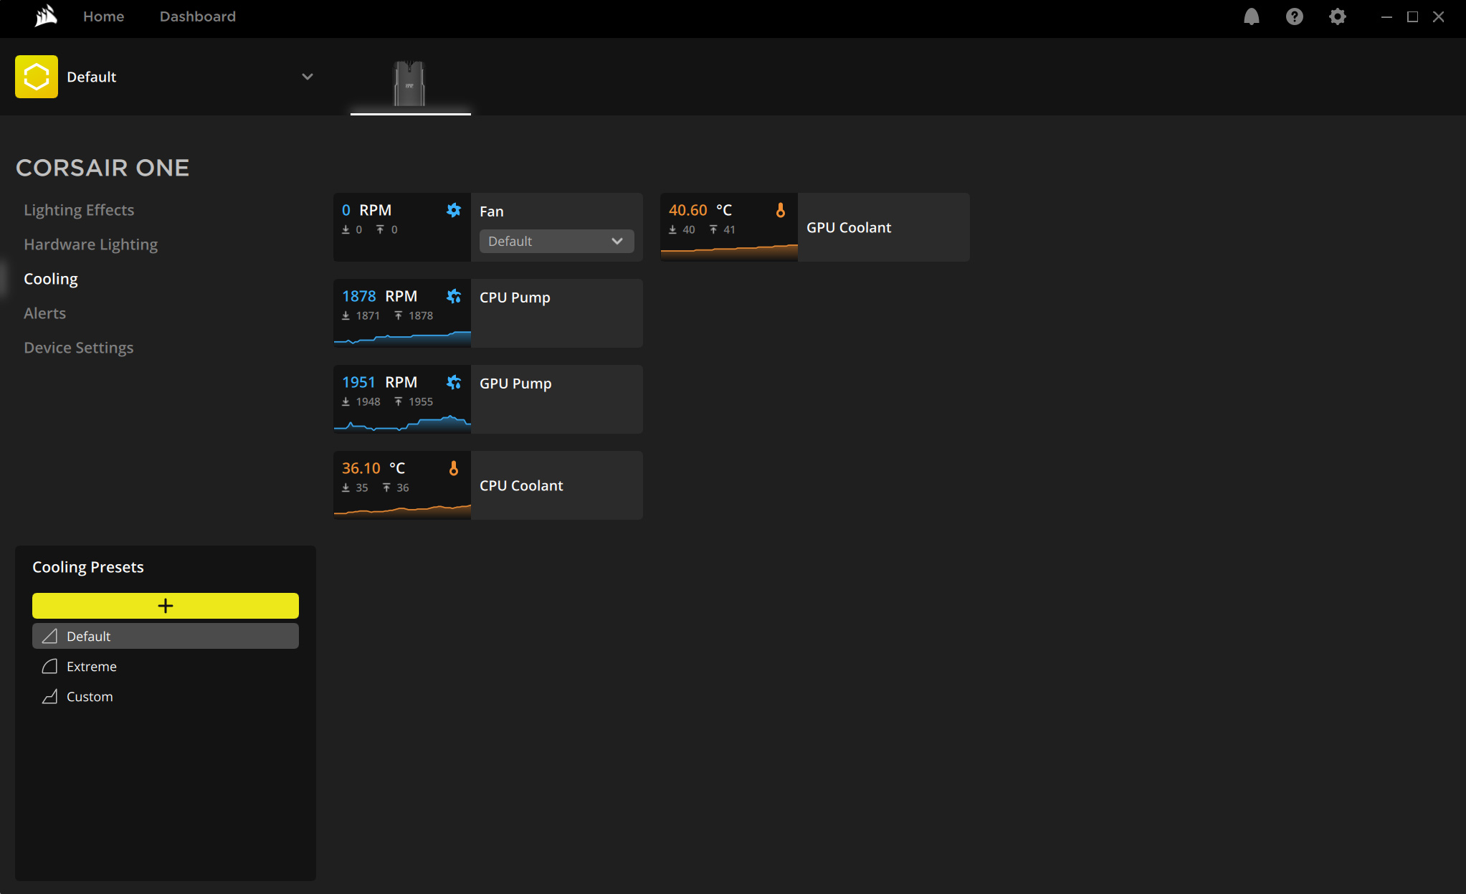Viewport: 1466px width, 894px height.
Task: Open the notifications bell icon
Action: tap(1251, 16)
